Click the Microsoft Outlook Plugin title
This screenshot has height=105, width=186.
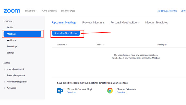[80, 89]
